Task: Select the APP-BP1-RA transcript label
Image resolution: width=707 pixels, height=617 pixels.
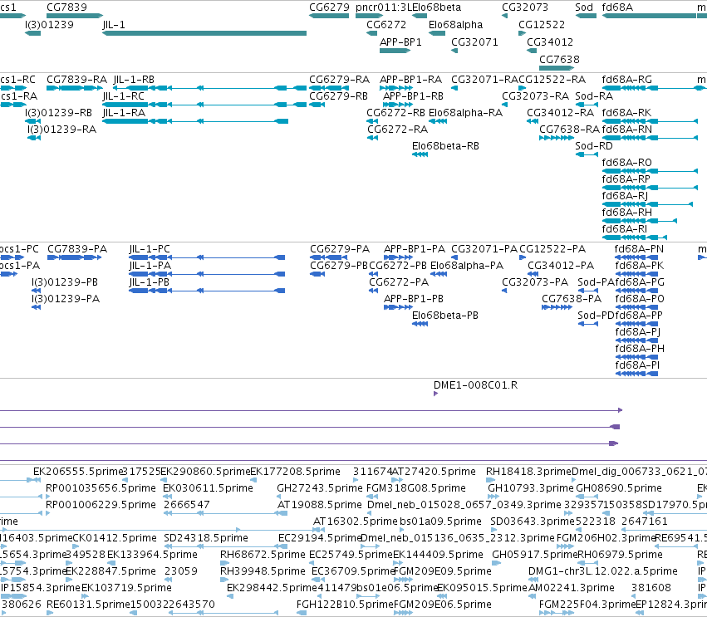Action: click(410, 80)
